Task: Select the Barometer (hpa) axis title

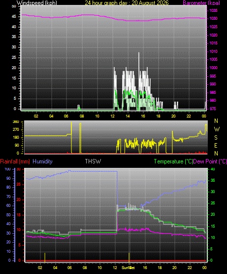Action: pyautogui.click(x=201, y=3)
